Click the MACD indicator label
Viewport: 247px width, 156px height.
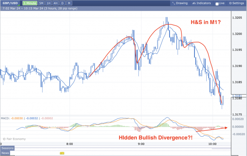(x=5, y=118)
